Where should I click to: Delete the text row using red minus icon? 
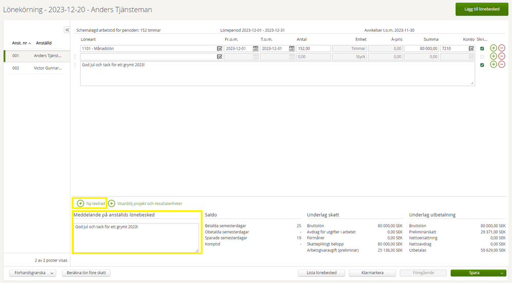coord(502,65)
